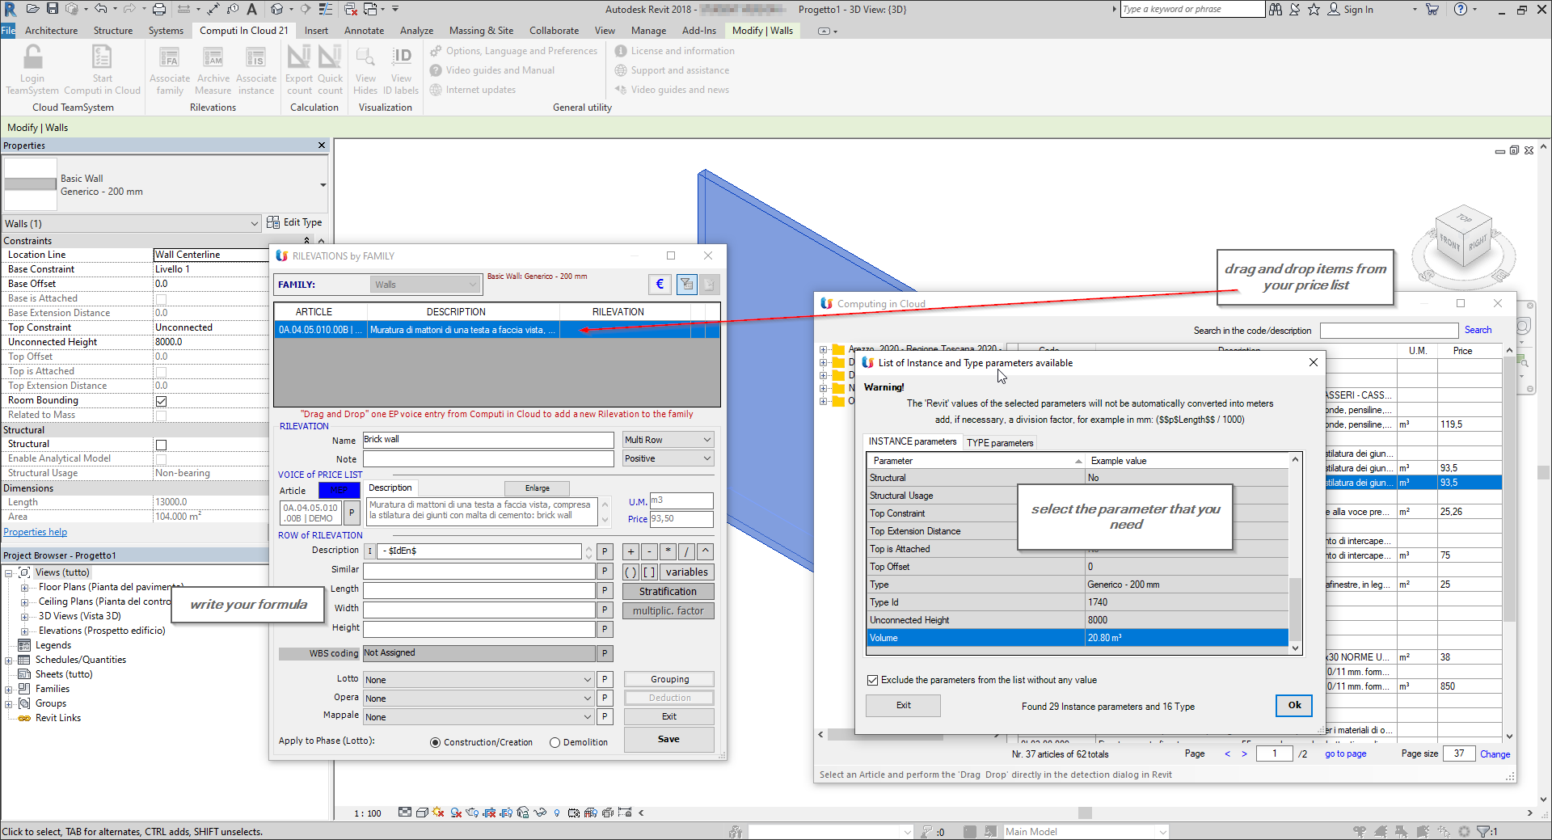Click View Hides ribbon icon

[x=365, y=58]
